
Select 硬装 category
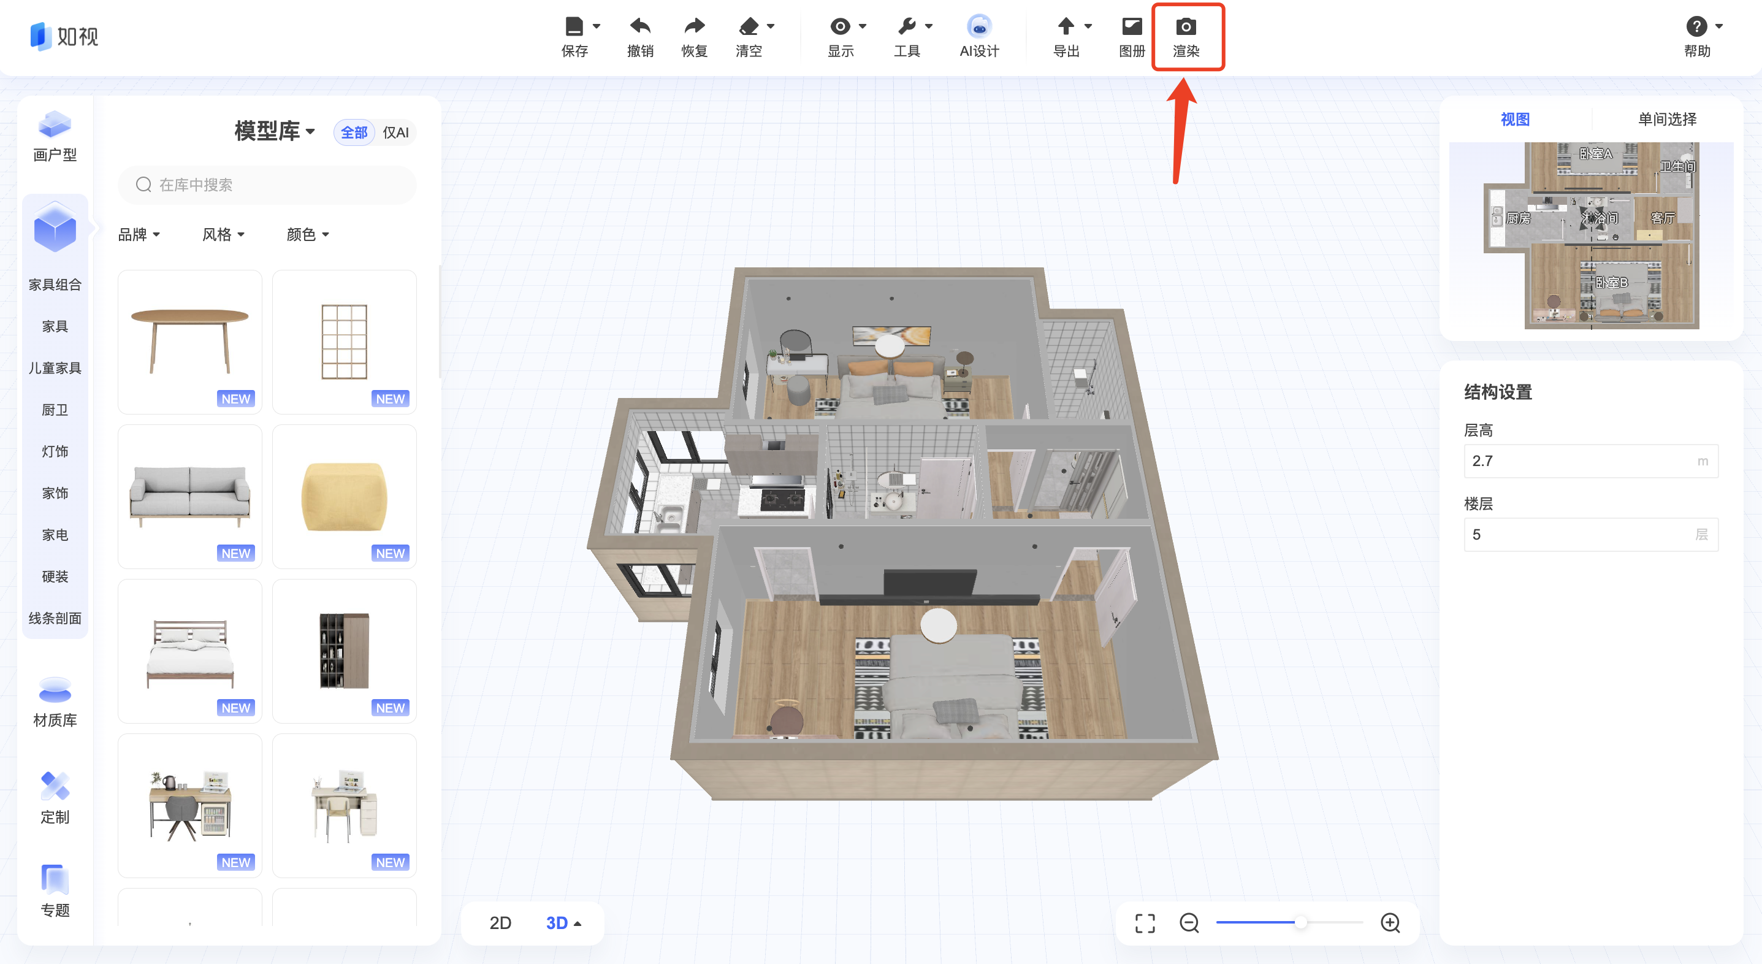(x=55, y=577)
